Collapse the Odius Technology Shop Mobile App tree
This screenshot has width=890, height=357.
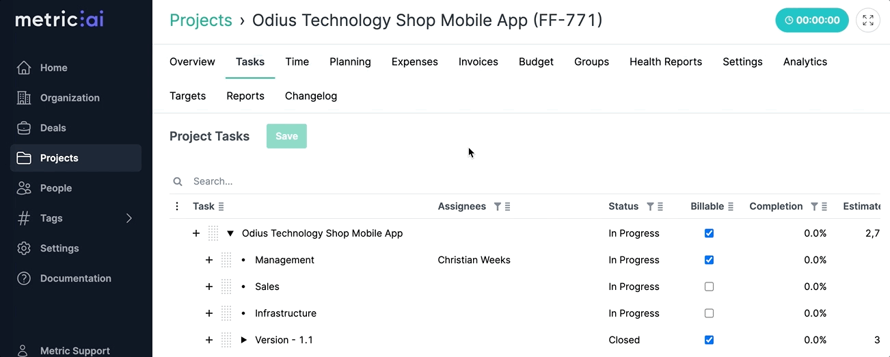tap(230, 233)
